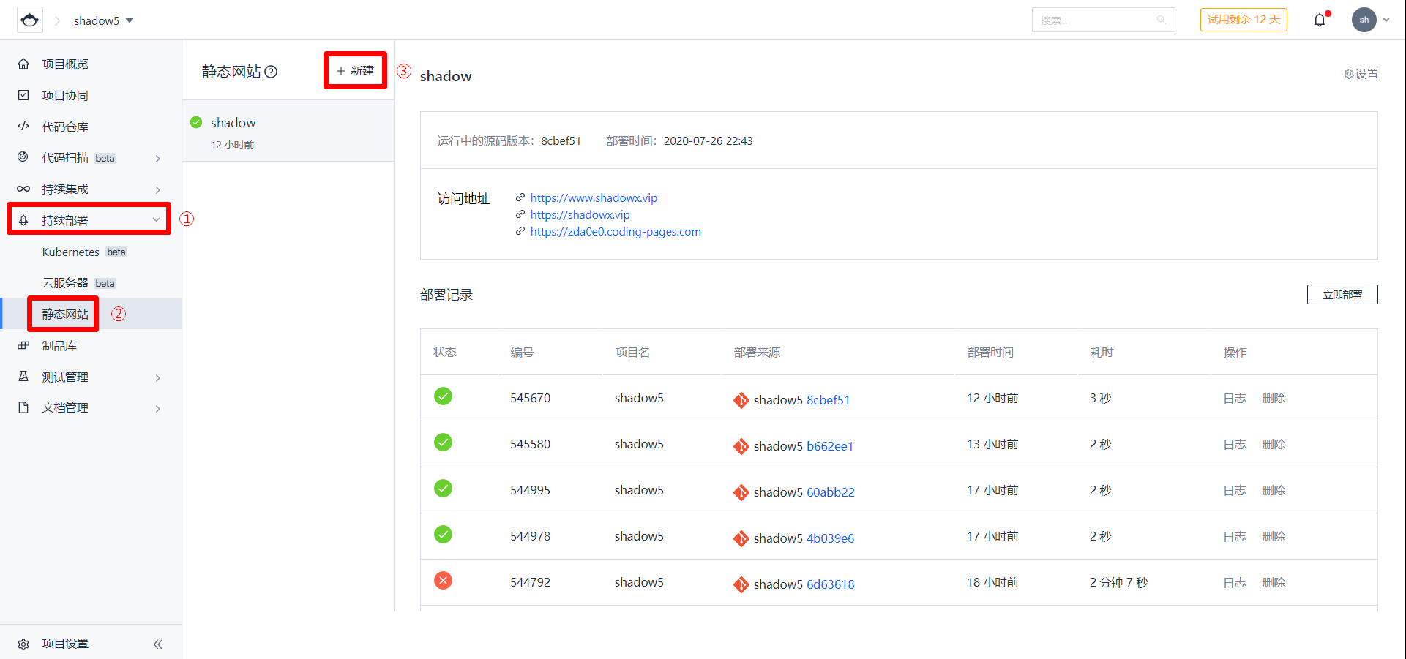Open https://zda0e0.coding-pages.com link
The image size is (1406, 659).
(x=616, y=231)
